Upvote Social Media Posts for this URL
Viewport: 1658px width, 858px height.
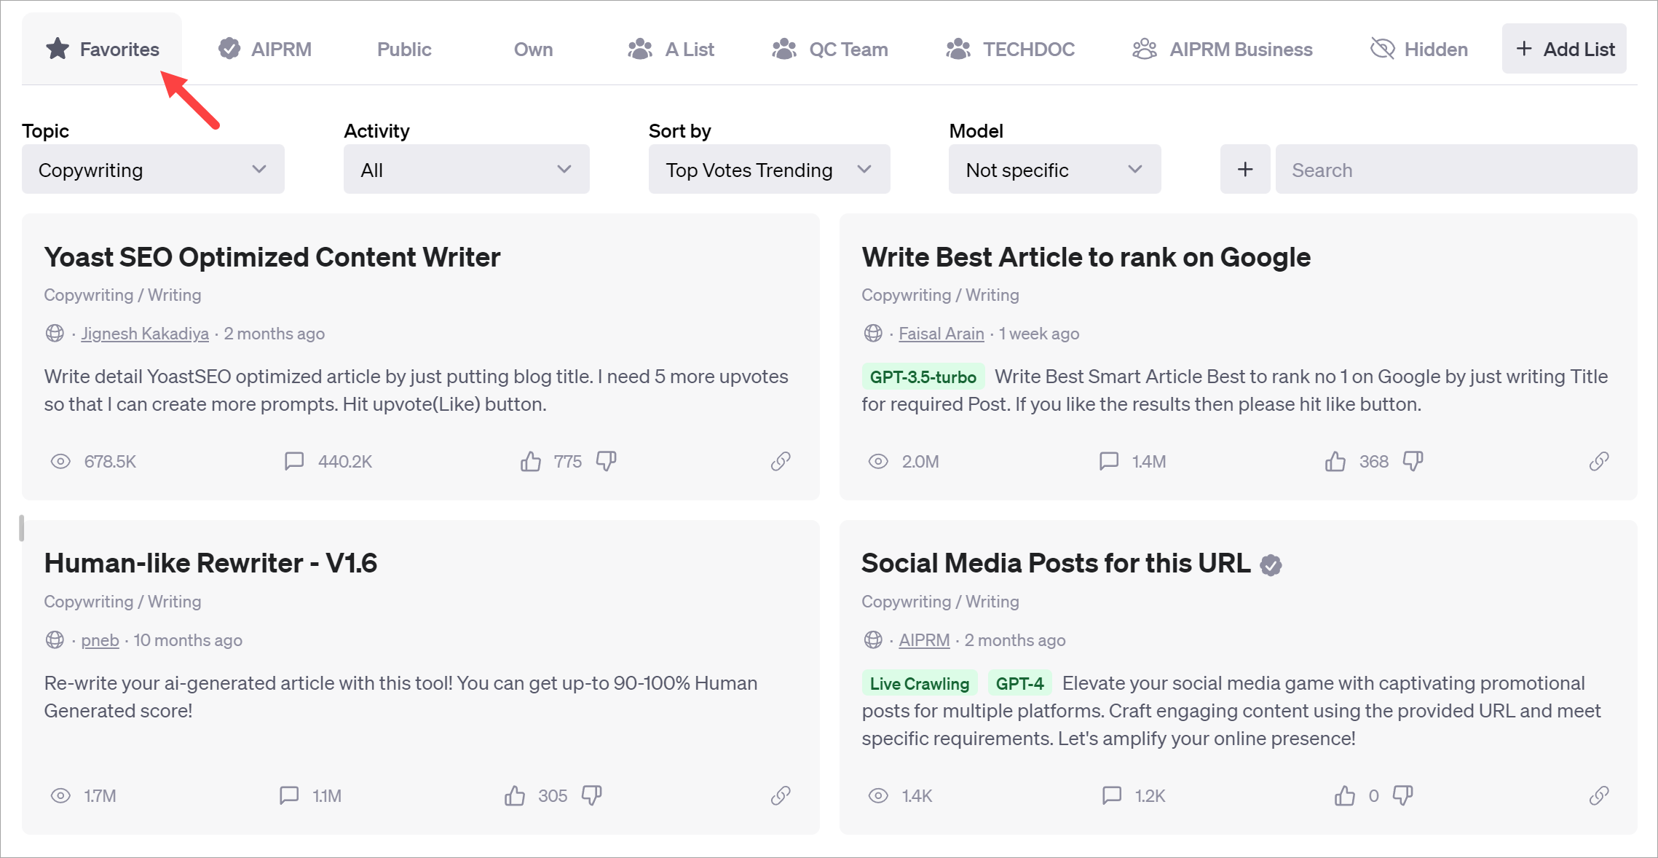[1344, 795]
